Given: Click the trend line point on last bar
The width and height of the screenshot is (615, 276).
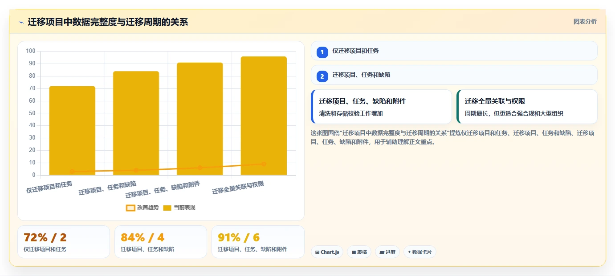Looking at the screenshot, I should click(x=264, y=164).
